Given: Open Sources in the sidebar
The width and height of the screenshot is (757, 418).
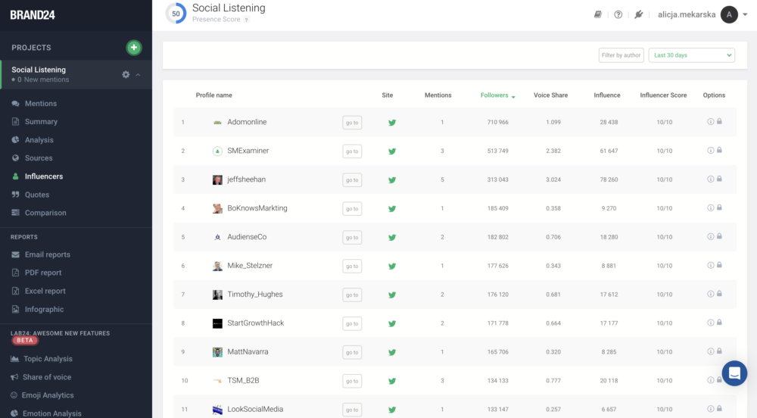Looking at the screenshot, I should point(39,158).
